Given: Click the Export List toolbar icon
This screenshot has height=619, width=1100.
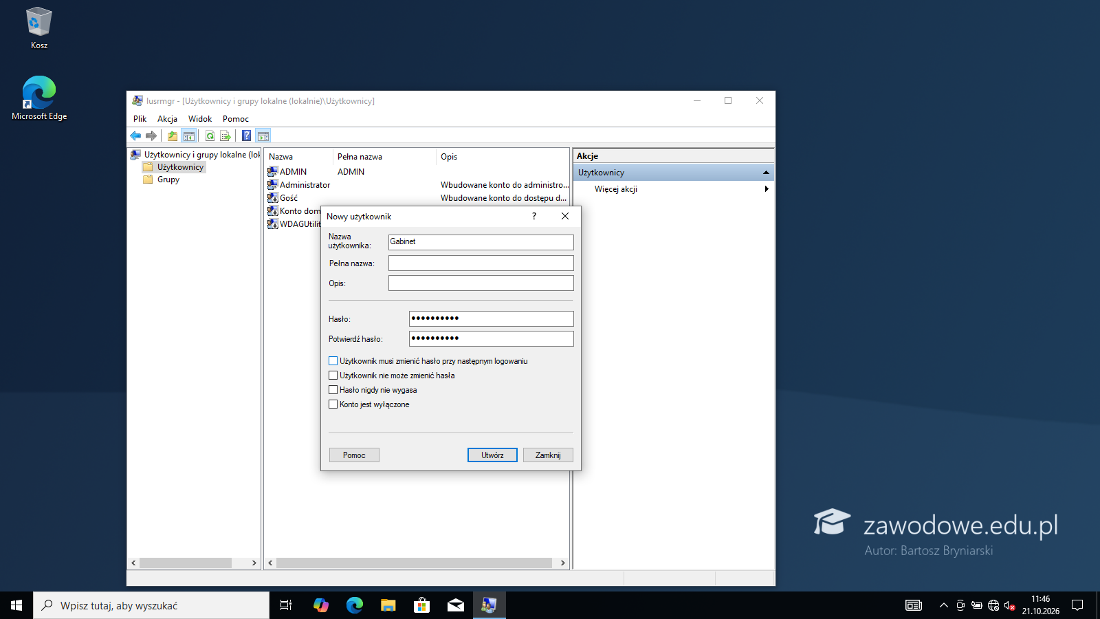Looking at the screenshot, I should point(225,135).
